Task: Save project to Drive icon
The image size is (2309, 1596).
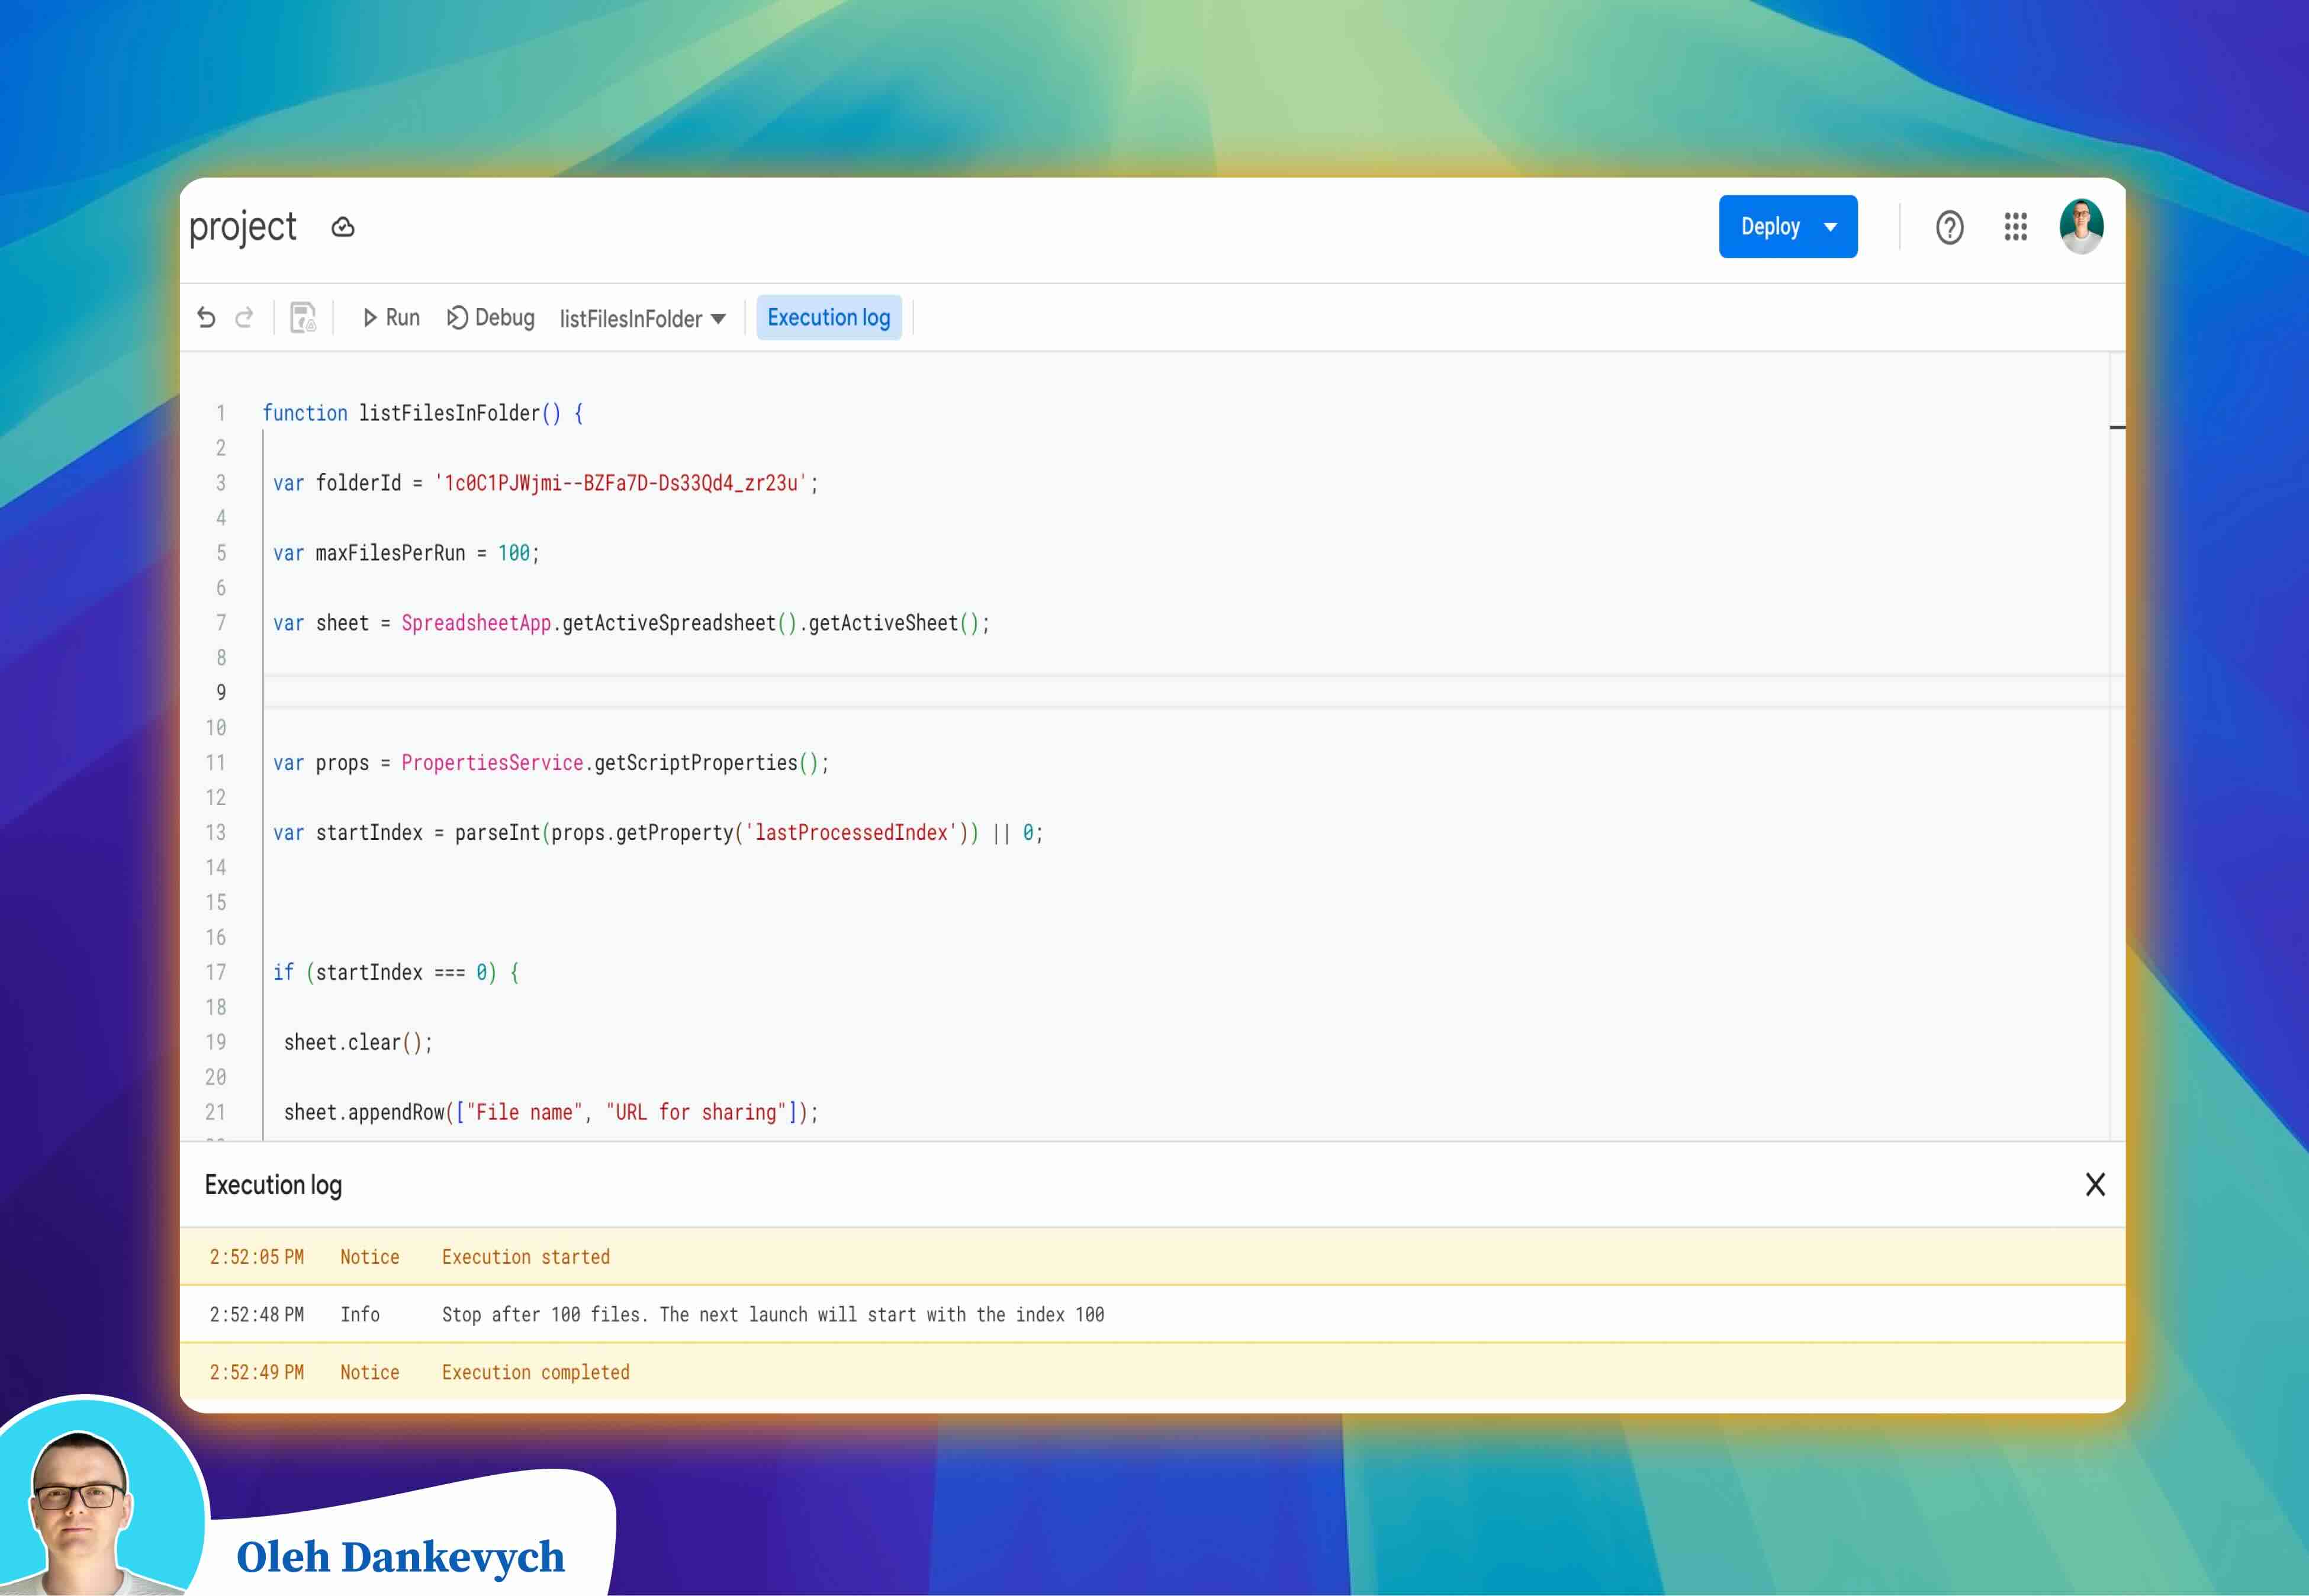Action: click(303, 318)
